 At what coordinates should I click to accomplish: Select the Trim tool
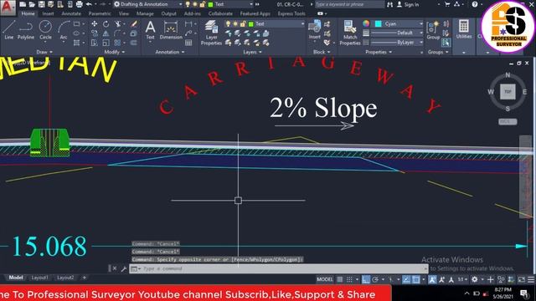pyautogui.click(x=118, y=24)
